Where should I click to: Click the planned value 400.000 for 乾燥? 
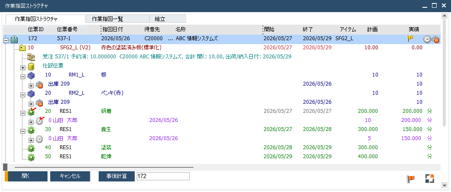(x=367, y=157)
